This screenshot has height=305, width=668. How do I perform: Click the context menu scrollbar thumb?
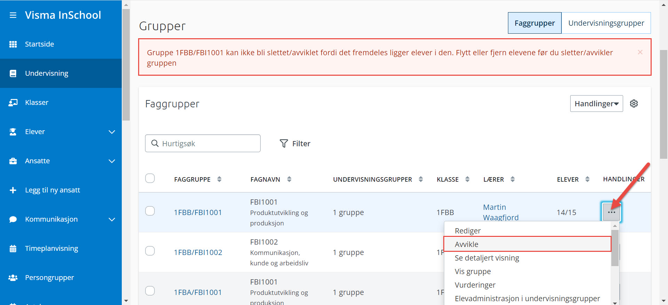(615, 248)
